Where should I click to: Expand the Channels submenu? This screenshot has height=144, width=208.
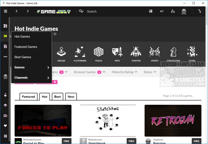32,78
